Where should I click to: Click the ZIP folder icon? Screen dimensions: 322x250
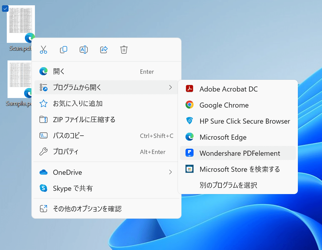pyautogui.click(x=43, y=119)
